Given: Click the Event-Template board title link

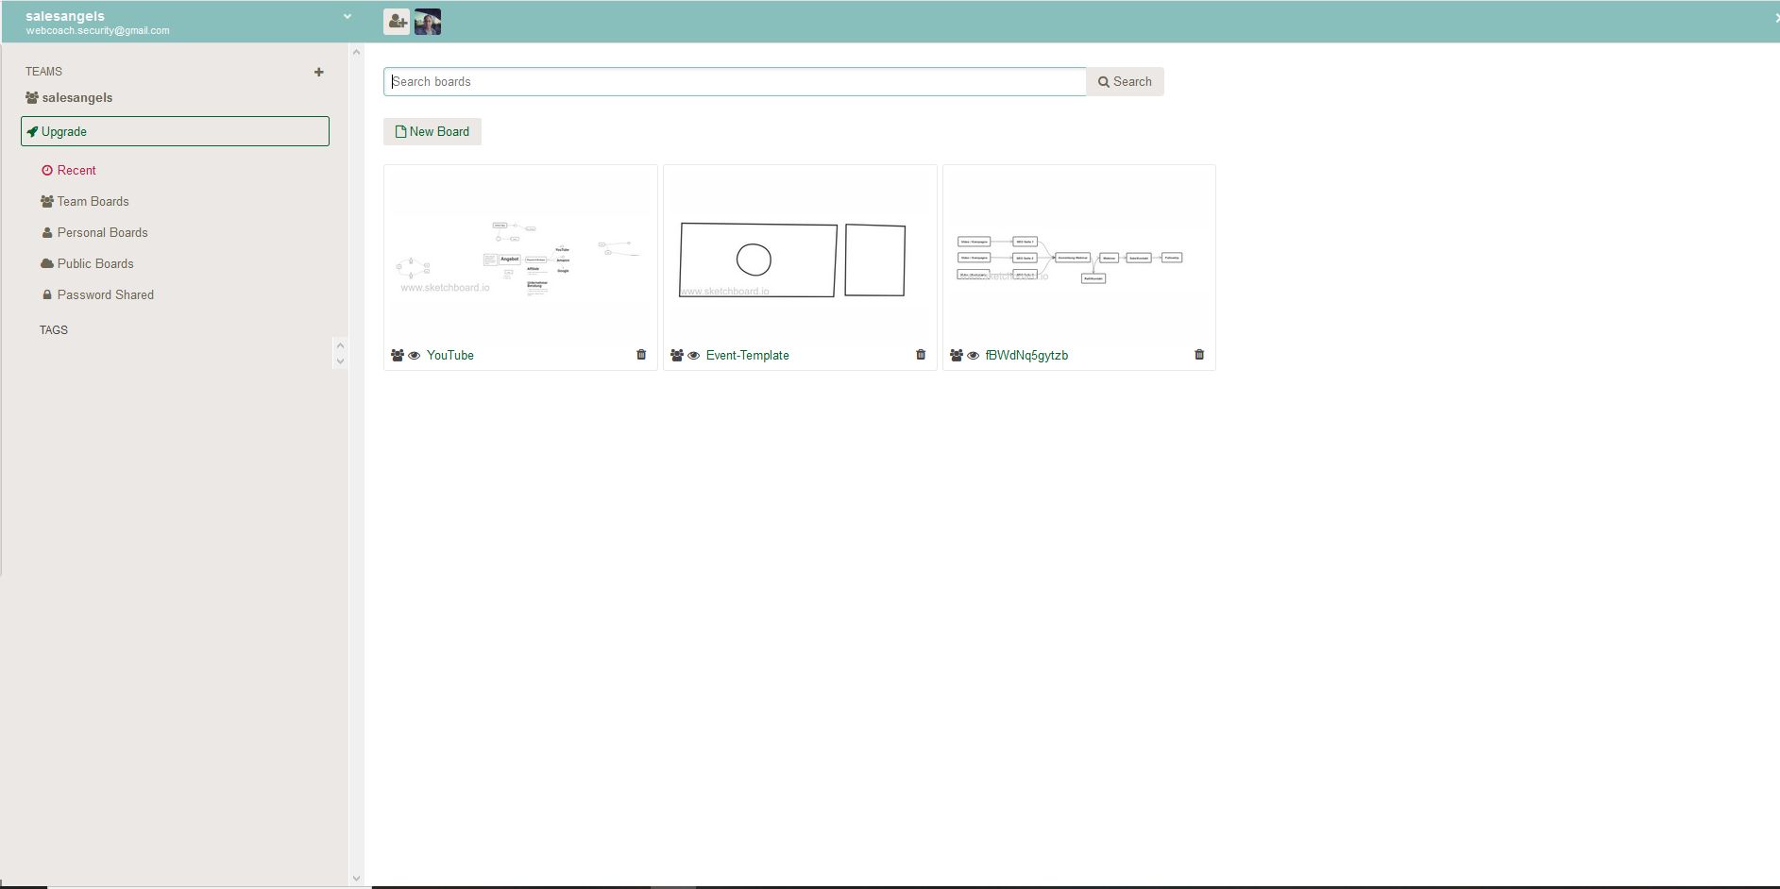Looking at the screenshot, I should point(748,355).
